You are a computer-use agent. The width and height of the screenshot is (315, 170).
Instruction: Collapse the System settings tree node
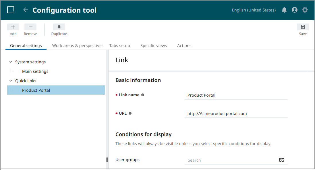point(11,62)
